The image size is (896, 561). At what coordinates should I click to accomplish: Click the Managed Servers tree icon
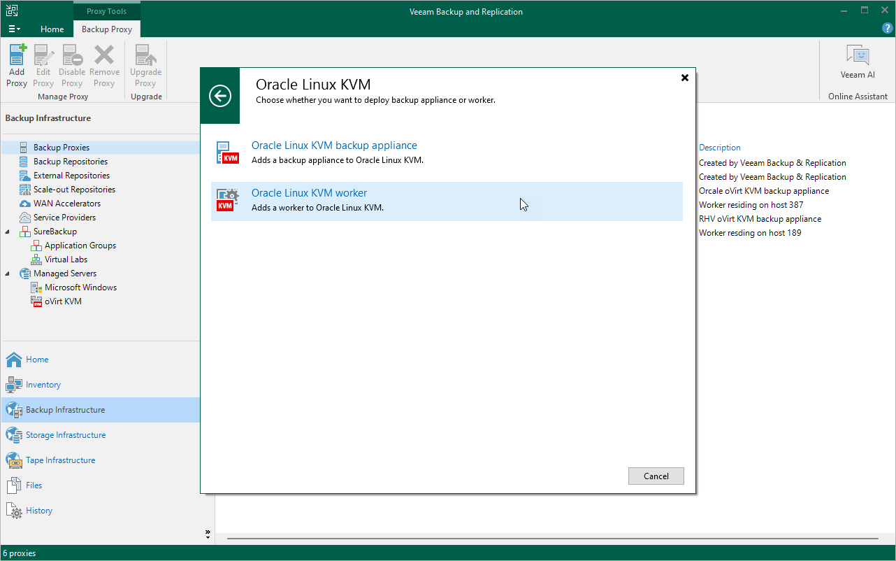point(24,274)
